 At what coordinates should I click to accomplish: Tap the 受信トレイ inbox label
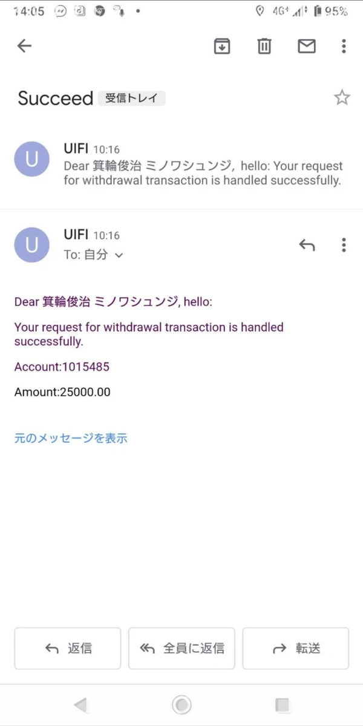[x=132, y=98]
